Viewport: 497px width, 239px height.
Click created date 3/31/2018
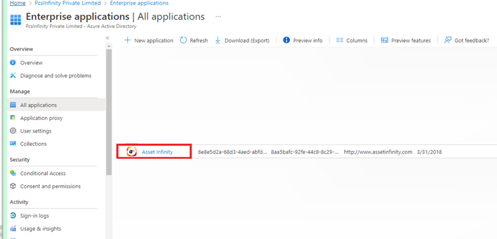(429, 152)
